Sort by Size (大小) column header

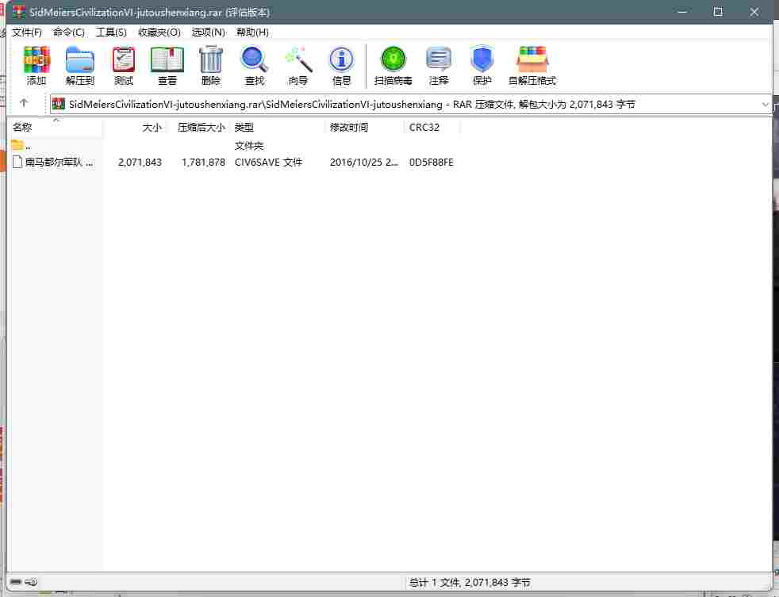[x=134, y=128]
